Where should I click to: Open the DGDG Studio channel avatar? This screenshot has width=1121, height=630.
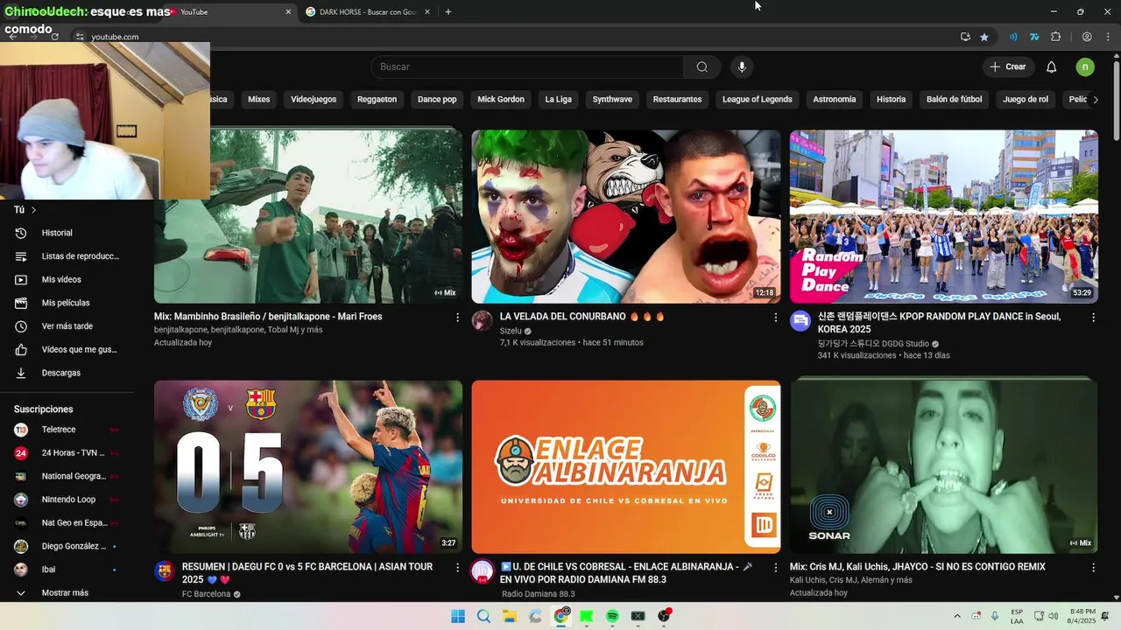pyautogui.click(x=800, y=320)
